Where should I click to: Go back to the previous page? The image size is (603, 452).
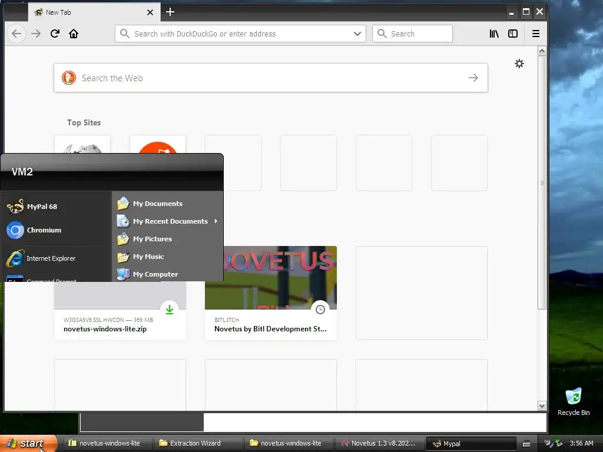(x=16, y=34)
